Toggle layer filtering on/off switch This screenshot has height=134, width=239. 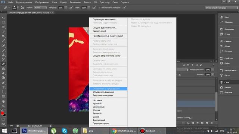[x=213, y=65]
